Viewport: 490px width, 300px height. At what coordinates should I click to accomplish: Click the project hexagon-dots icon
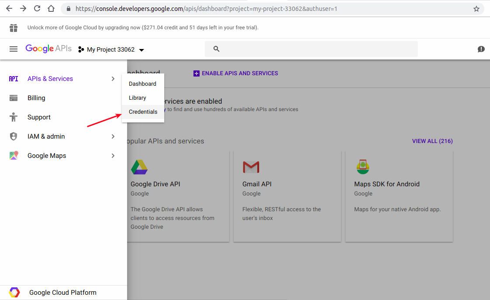(x=81, y=49)
